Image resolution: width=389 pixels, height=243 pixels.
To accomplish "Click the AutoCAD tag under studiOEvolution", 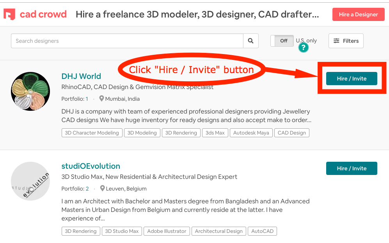I will 262,231.
